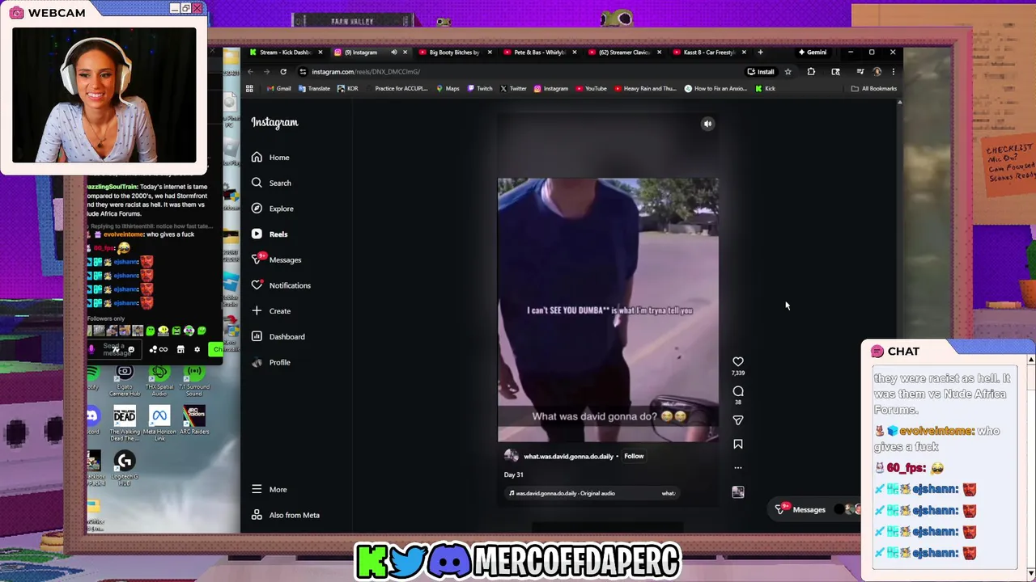Viewport: 1036px width, 582px height.
Task: Open Kick bookmark
Action: [765, 89]
